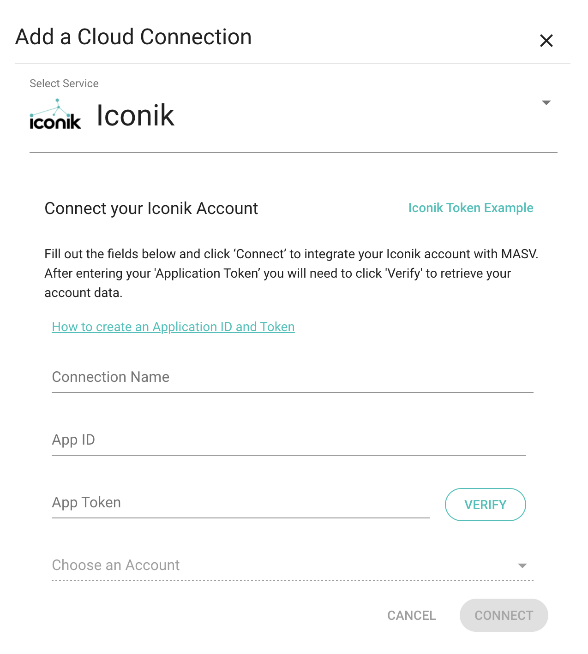Viewport: 588px width, 654px height.
Task: Open the Iconik Token Example link
Action: (x=470, y=208)
